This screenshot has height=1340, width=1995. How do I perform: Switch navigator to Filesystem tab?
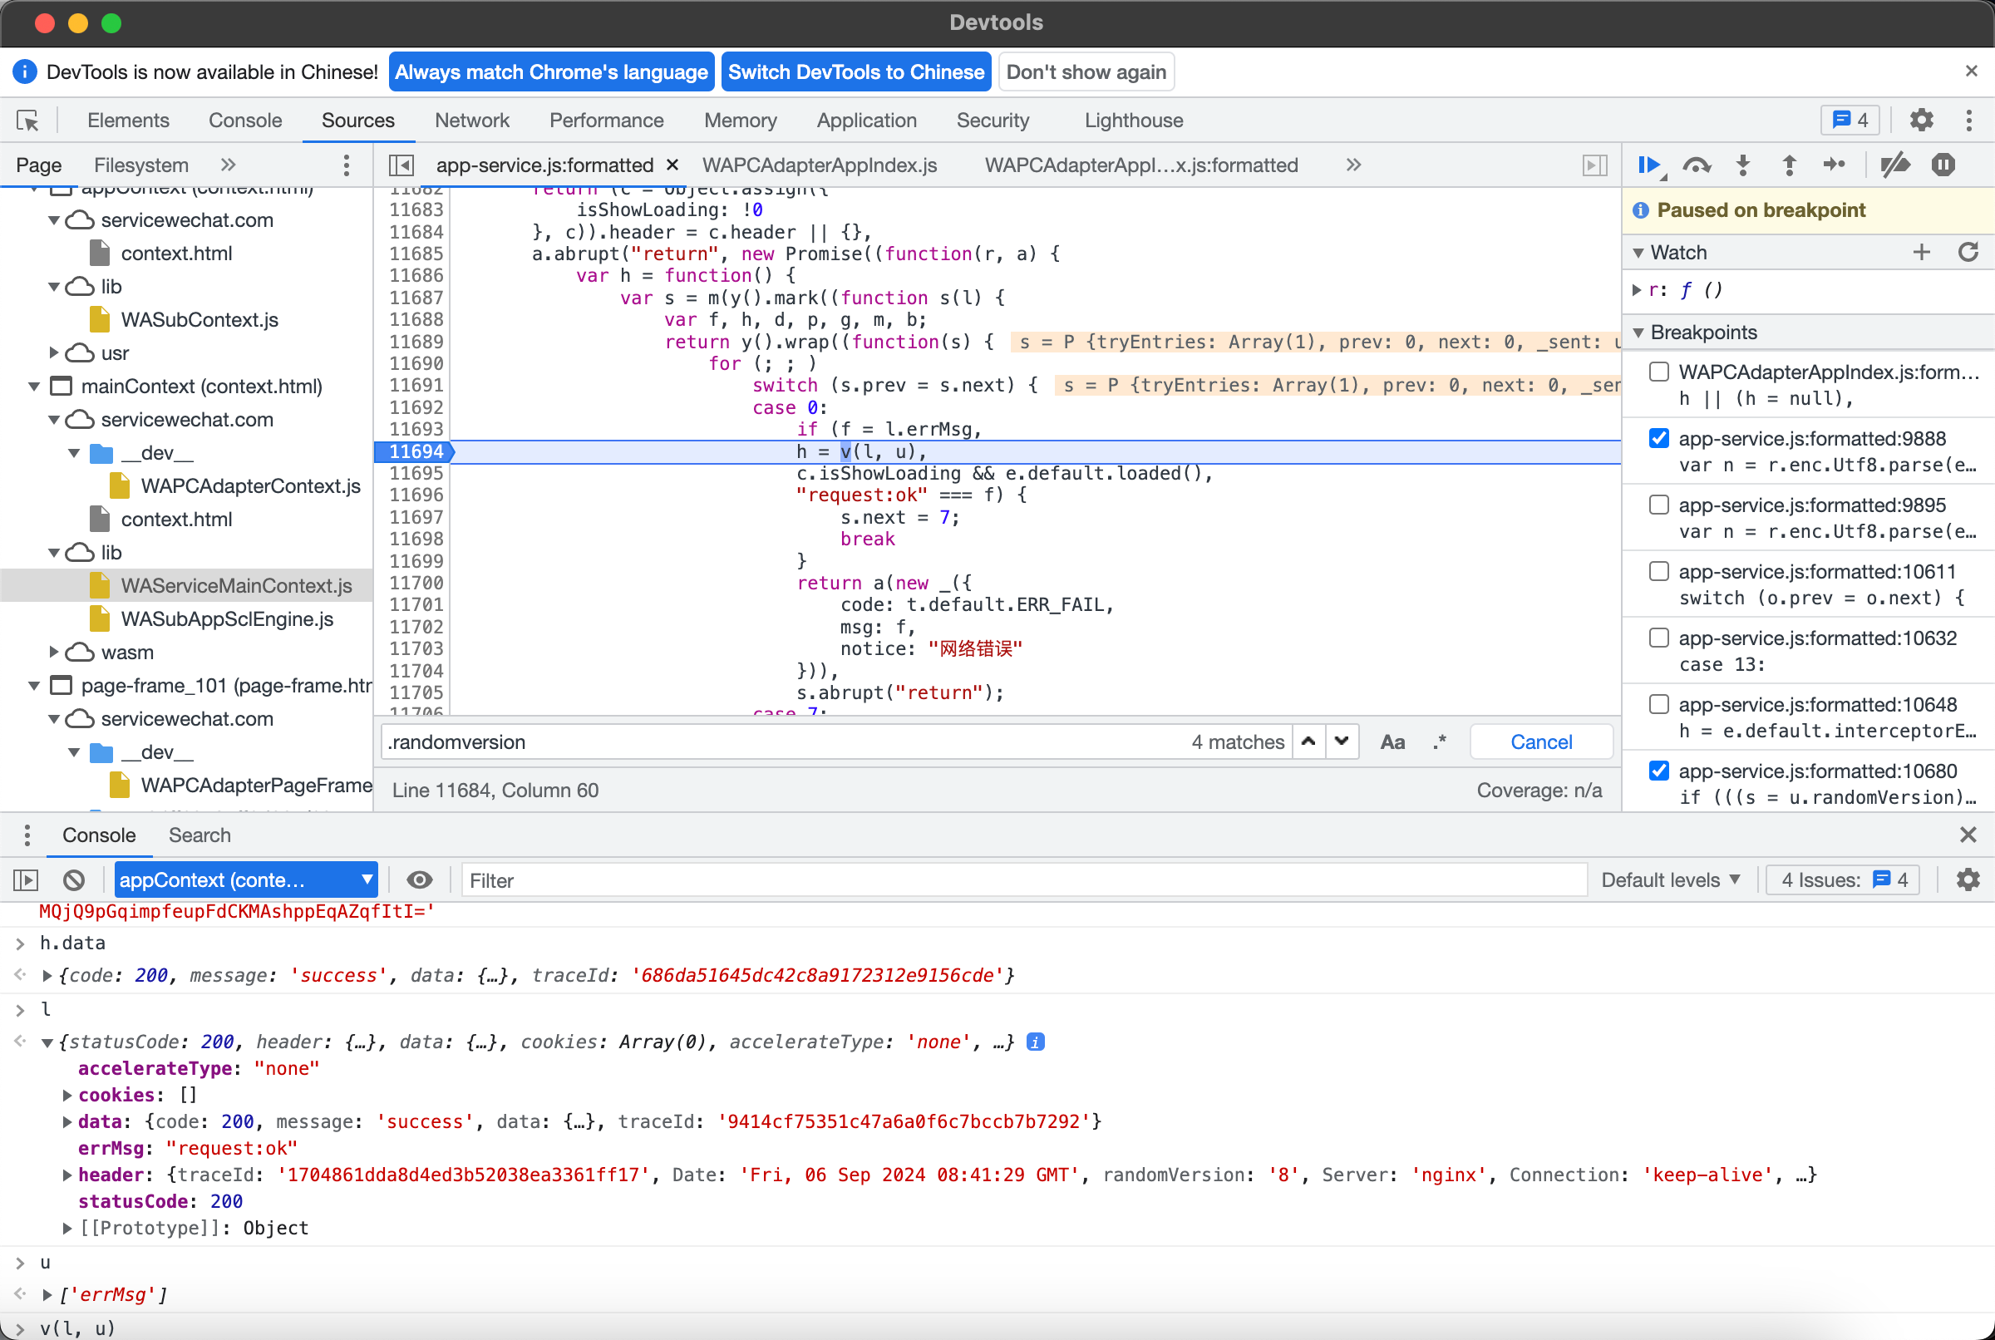pos(141,165)
